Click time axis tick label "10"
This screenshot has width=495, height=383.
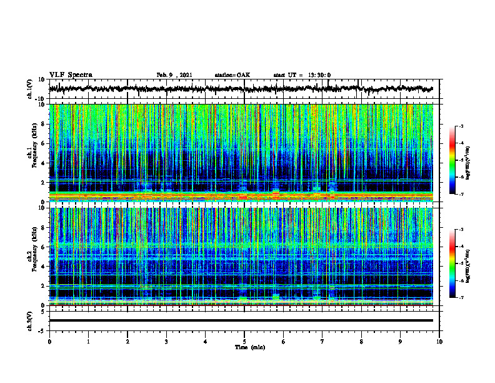point(439,342)
